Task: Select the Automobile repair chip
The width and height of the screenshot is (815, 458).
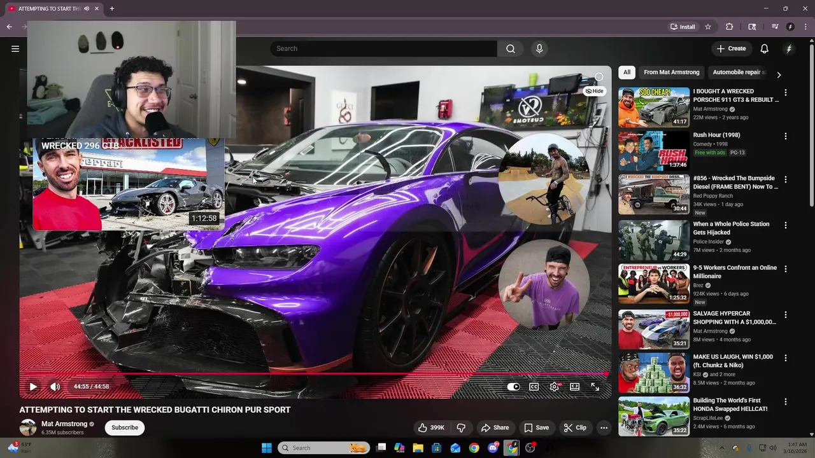Action: coord(738,72)
